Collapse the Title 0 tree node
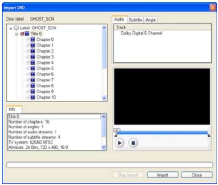The image size is (218, 185). coord(16,34)
